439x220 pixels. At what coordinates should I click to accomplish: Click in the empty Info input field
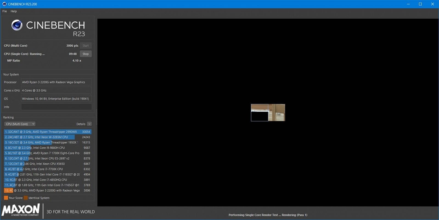(x=56, y=107)
